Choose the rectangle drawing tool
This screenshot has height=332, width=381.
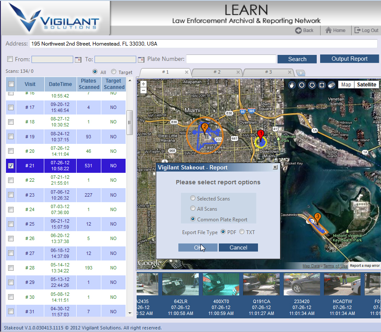(x=322, y=85)
